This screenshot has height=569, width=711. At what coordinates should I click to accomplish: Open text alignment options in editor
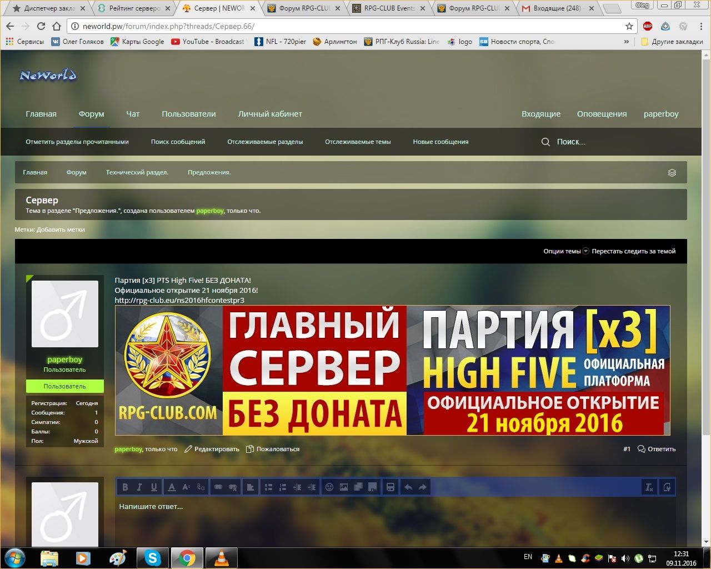pos(250,487)
